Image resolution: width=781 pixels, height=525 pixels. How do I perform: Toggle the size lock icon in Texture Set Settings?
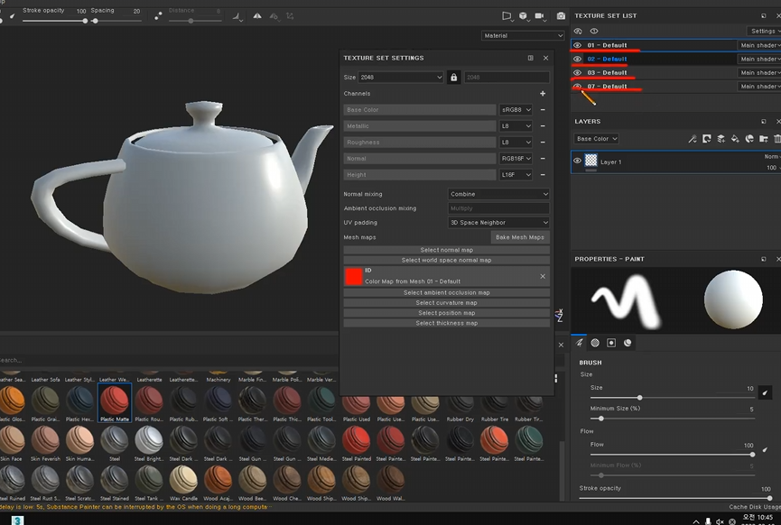coord(453,78)
